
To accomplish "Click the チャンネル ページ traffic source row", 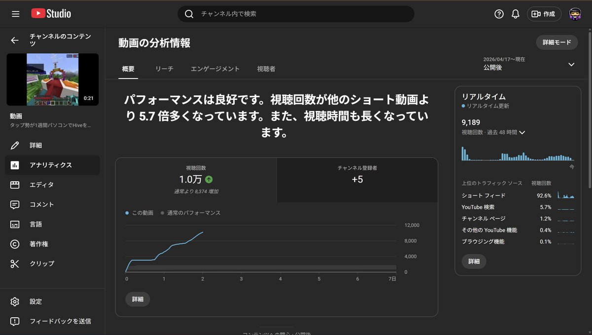I will pyautogui.click(x=518, y=219).
